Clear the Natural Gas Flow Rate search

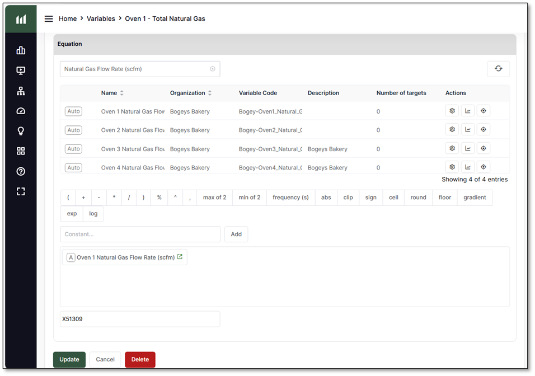tap(213, 69)
